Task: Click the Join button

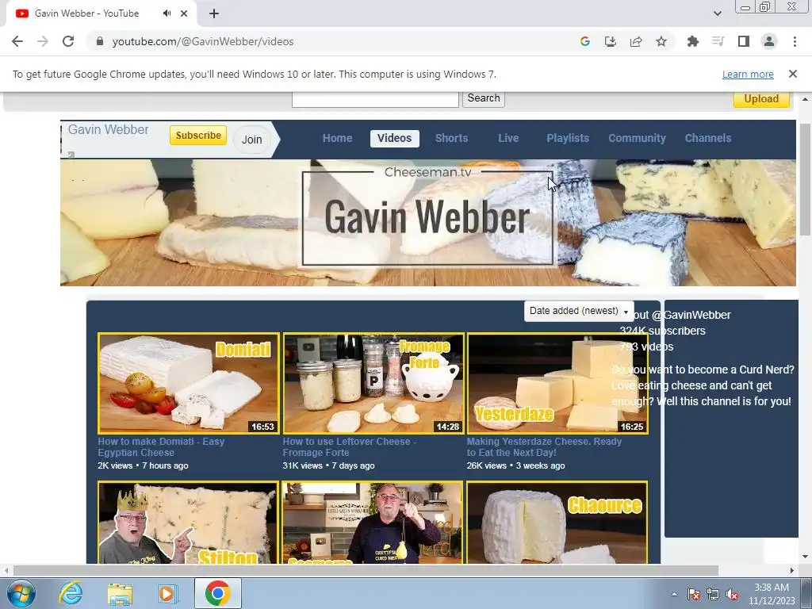Action: pyautogui.click(x=251, y=140)
